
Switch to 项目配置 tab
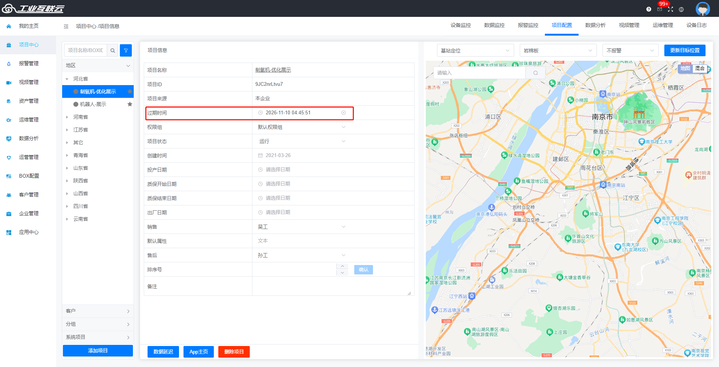[562, 25]
